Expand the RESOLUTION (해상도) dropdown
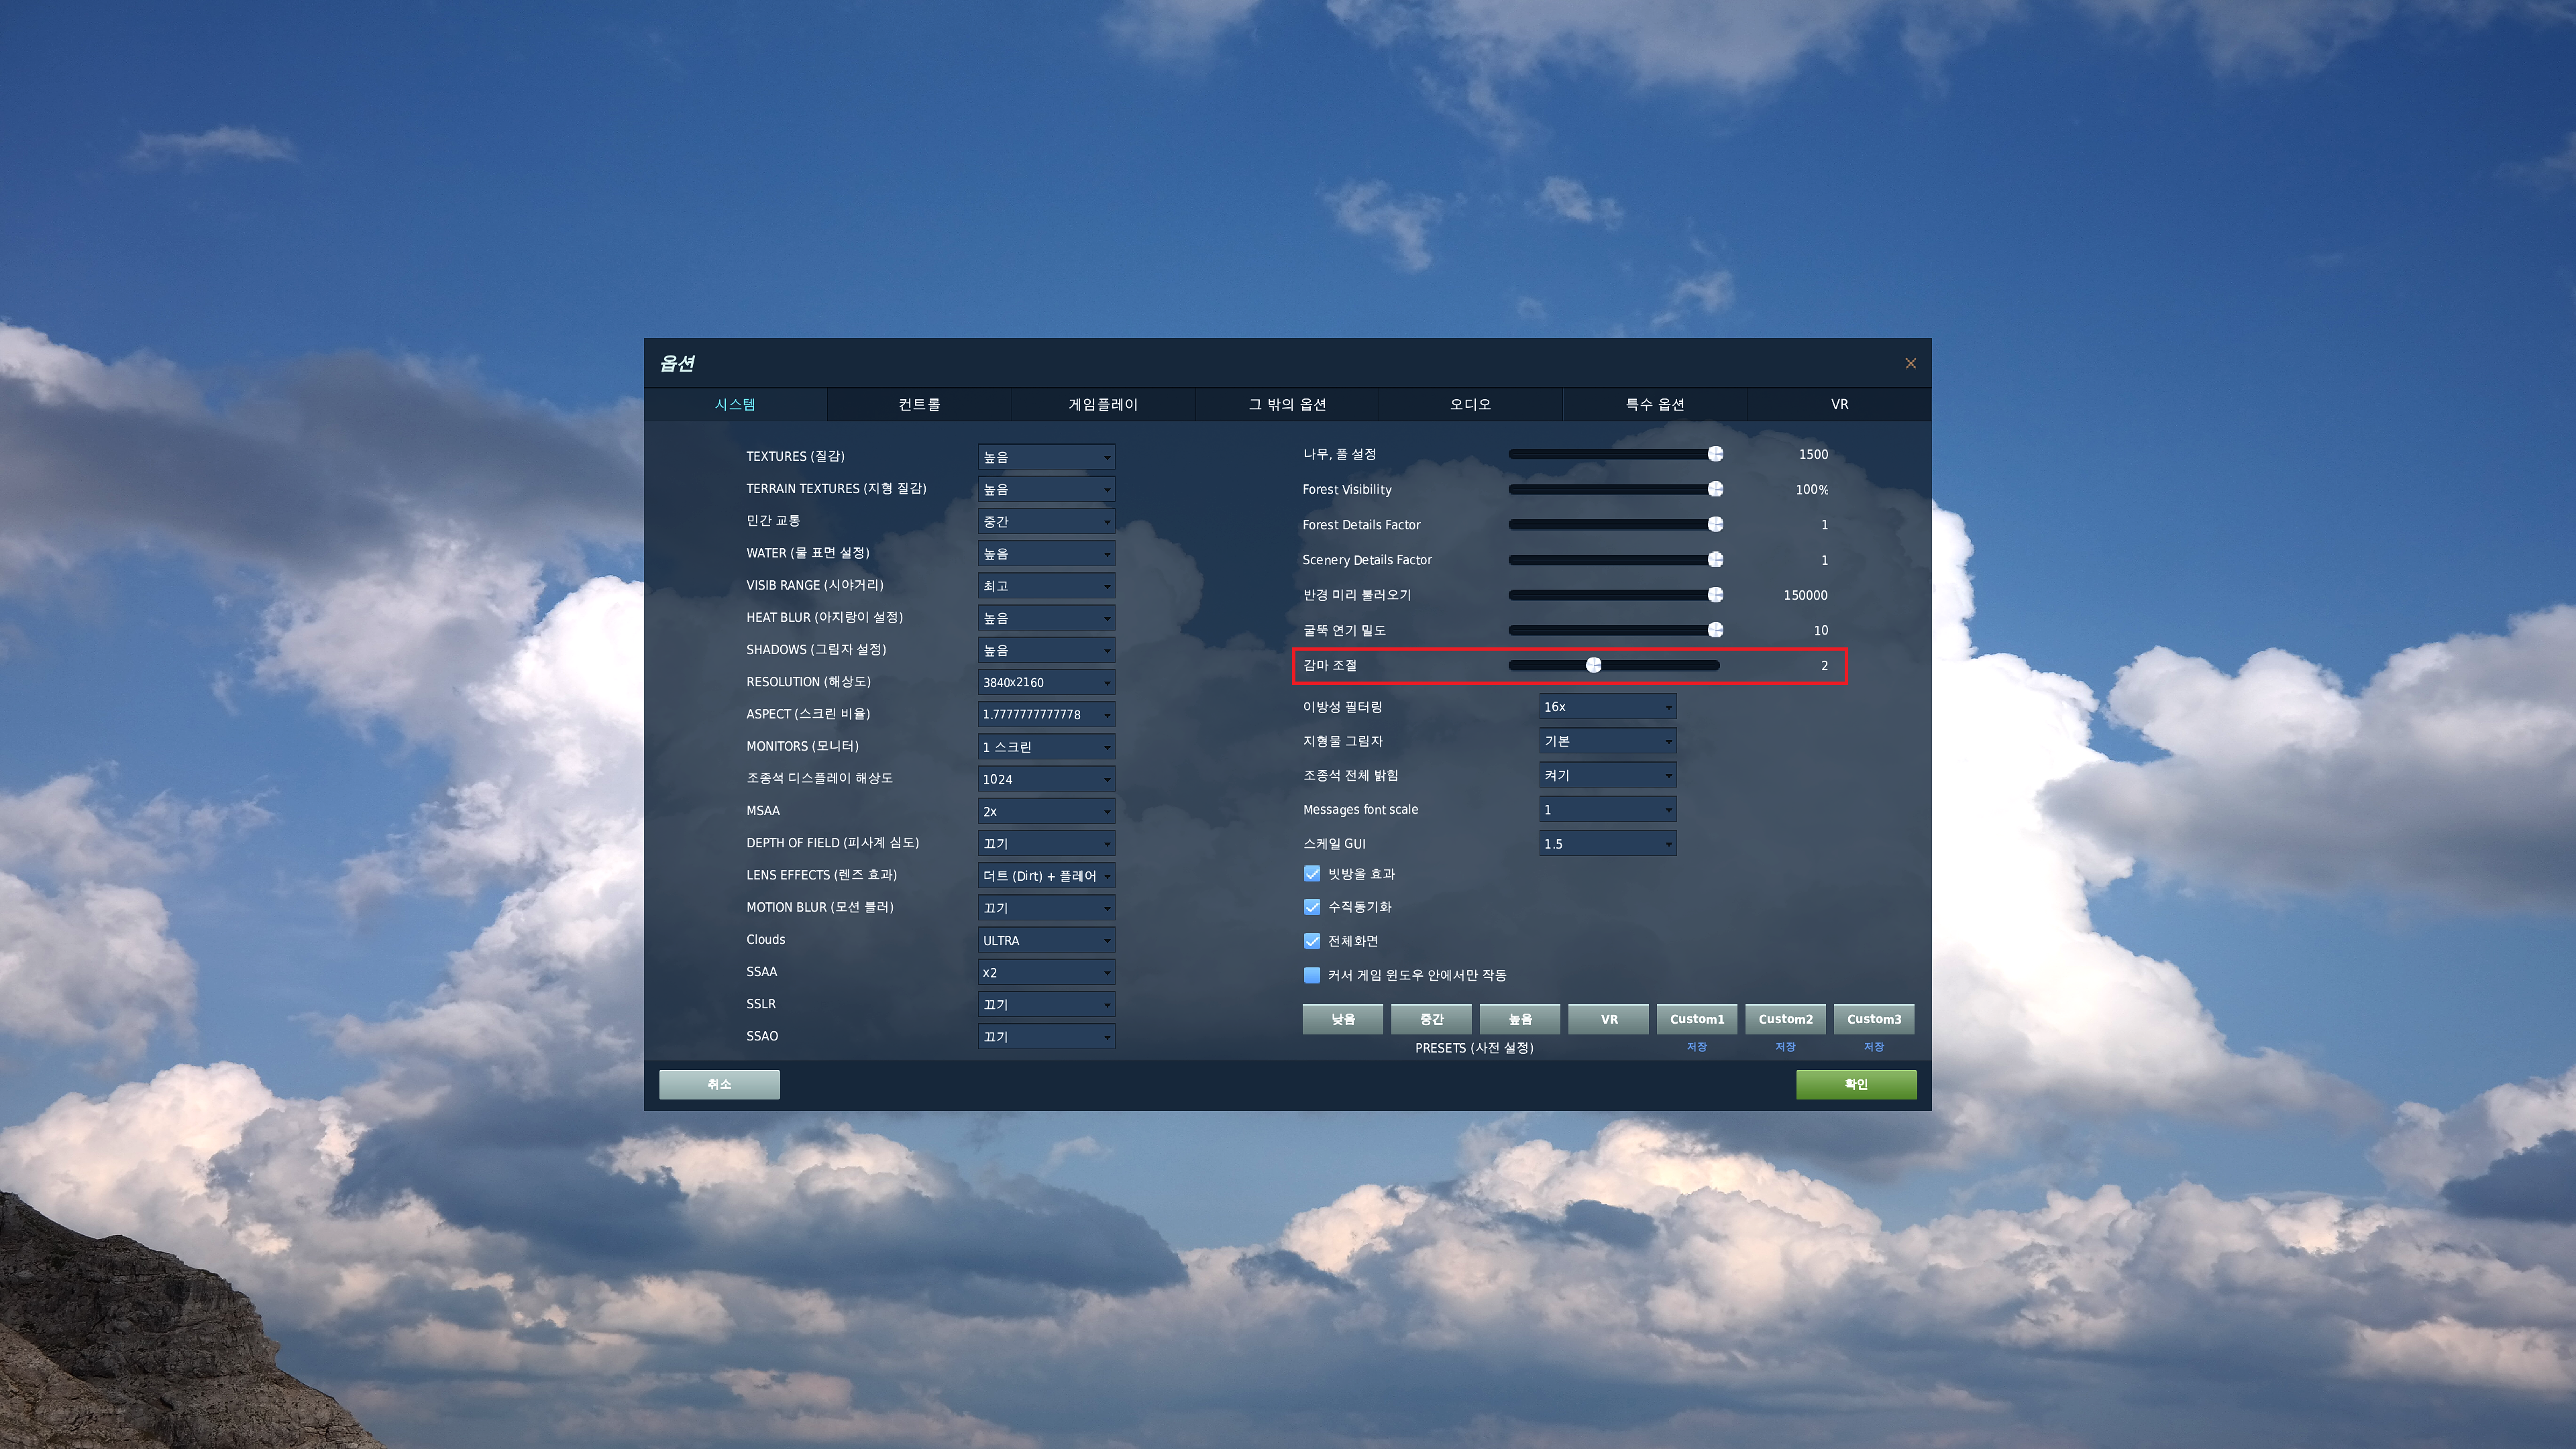The image size is (2576, 1449). click(x=1046, y=682)
